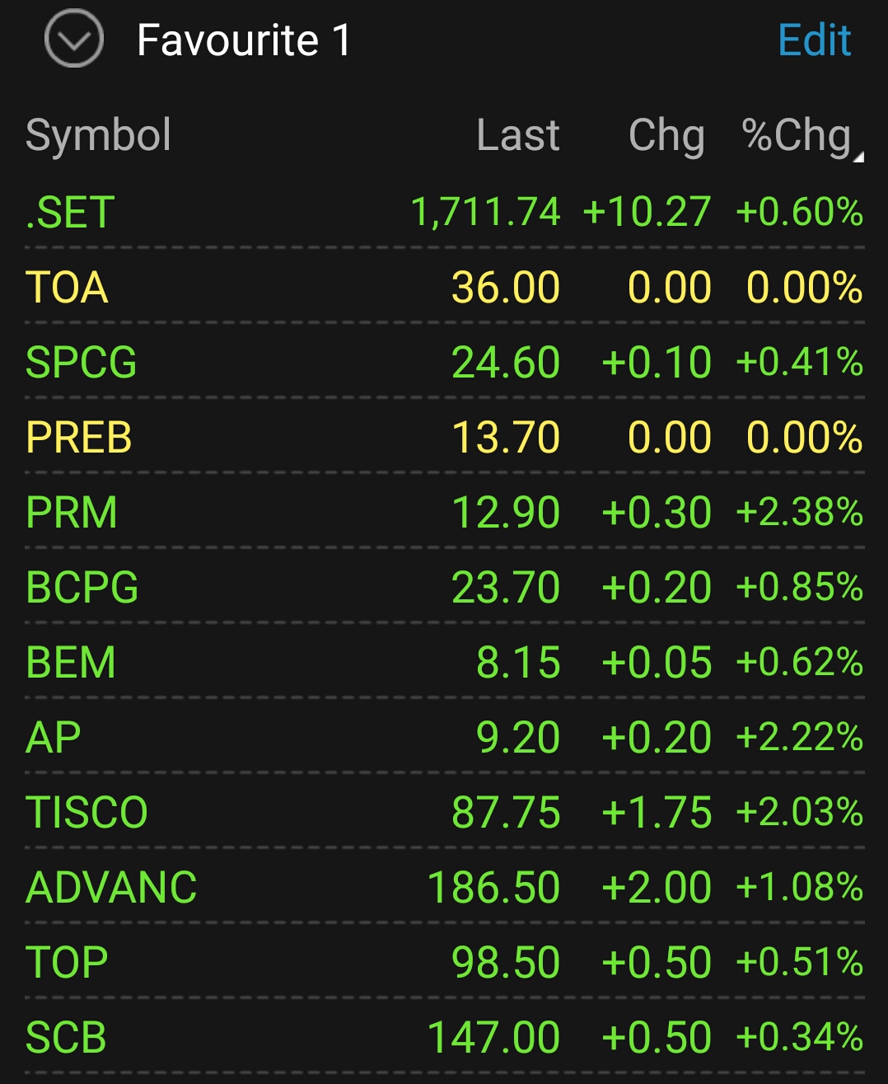The height and width of the screenshot is (1084, 888).
Task: Open TISCO stock details
Action: pos(86,813)
